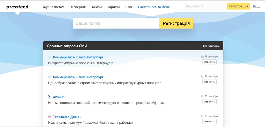
Task: Open Коммерсантъ link above Ценообразование request
Action: (x=78, y=77)
